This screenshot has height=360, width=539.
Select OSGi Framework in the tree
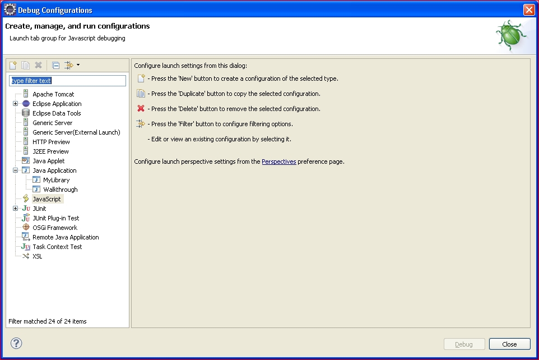coord(55,228)
